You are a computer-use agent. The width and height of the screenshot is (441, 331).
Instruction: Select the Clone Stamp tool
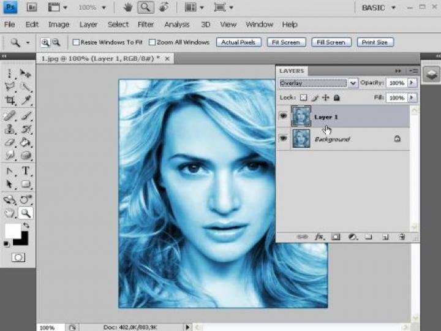[10, 129]
